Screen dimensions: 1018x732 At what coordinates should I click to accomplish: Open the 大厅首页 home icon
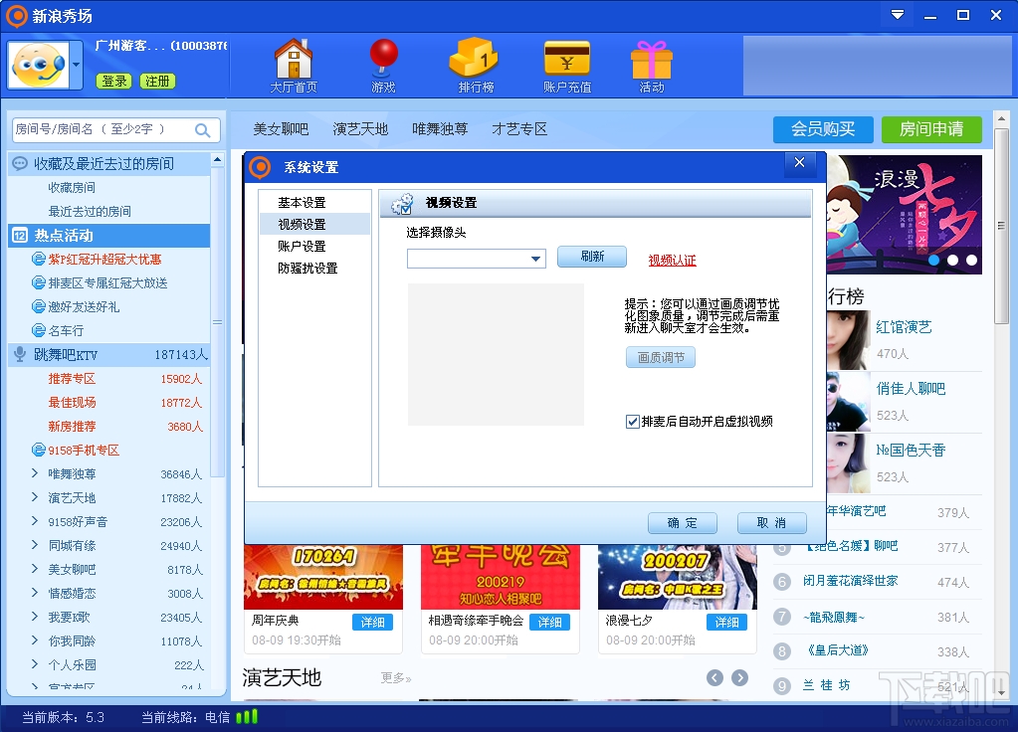click(x=294, y=58)
